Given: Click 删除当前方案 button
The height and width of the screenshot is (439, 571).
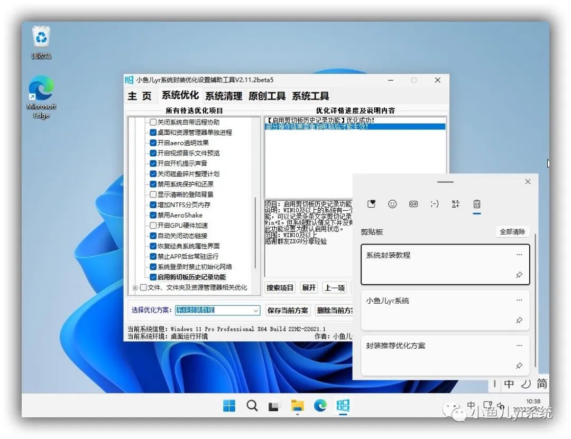Looking at the screenshot, I should tap(334, 311).
